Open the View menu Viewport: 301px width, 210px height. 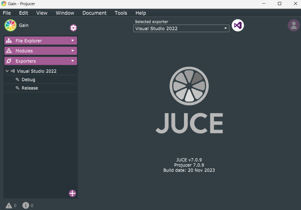(42, 13)
